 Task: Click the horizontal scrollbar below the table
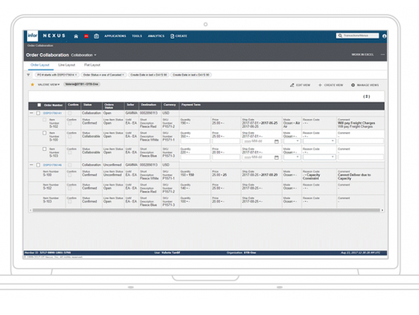[x=206, y=210]
